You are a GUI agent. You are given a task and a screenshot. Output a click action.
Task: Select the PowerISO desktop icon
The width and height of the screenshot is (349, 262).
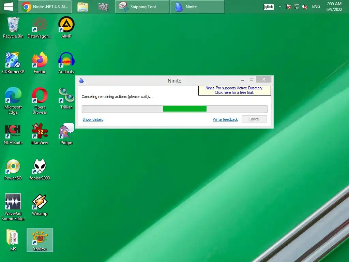[x=13, y=170]
